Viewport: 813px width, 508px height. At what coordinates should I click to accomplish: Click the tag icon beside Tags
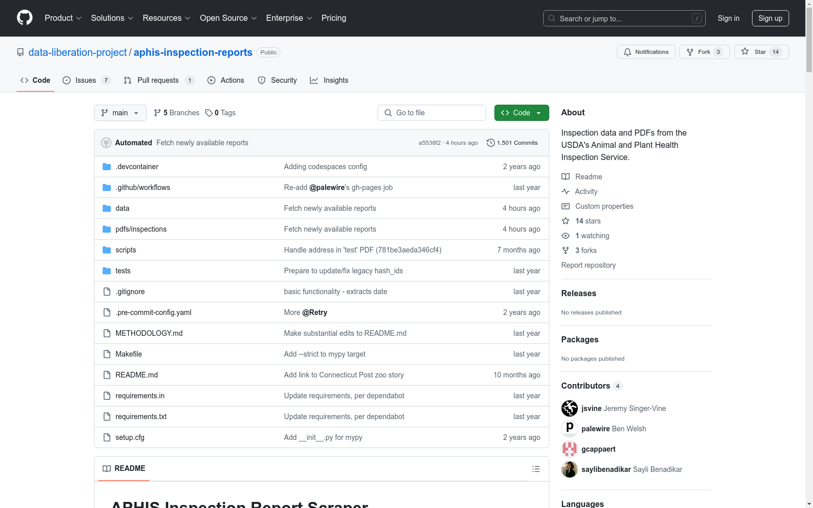(209, 113)
